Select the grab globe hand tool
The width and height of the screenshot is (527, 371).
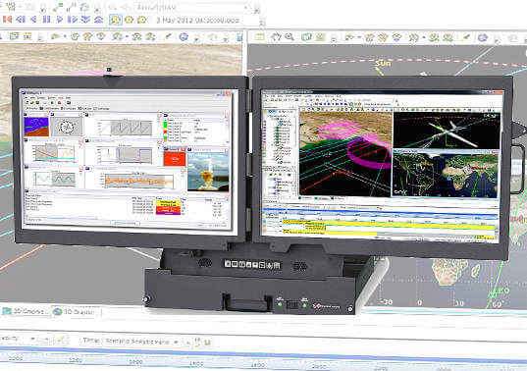pos(277,37)
